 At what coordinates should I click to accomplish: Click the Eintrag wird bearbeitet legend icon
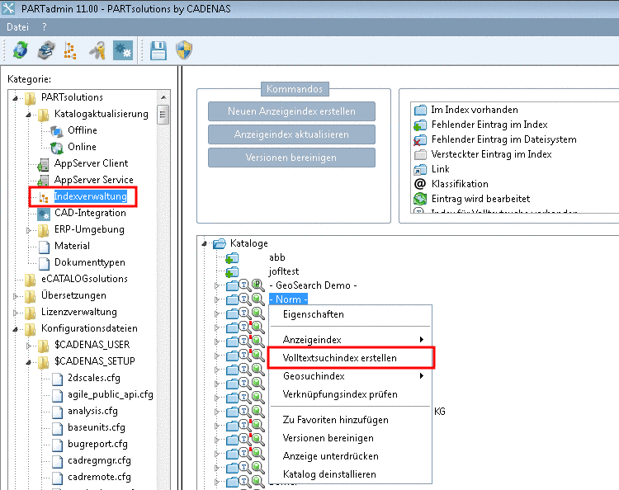click(420, 199)
